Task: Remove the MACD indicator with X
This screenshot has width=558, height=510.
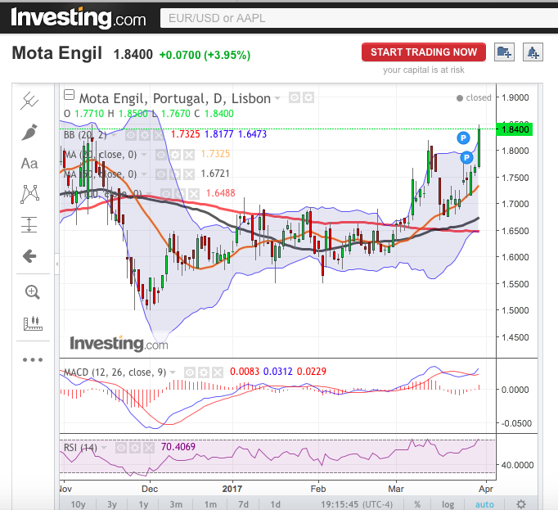Action: click(218, 372)
